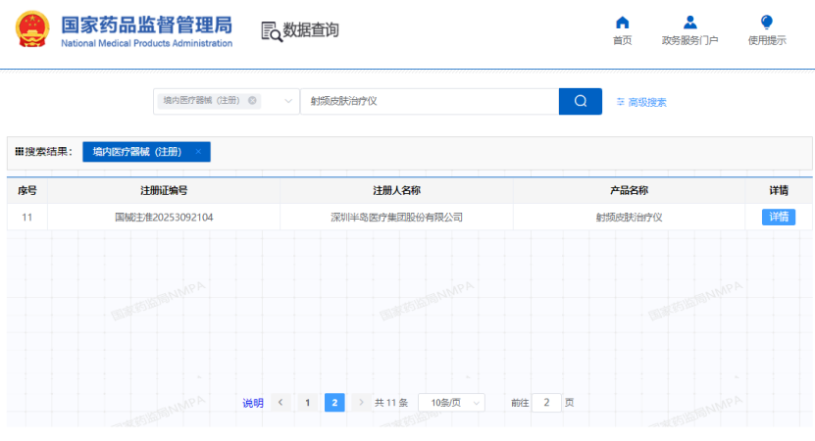Click the next page right chevron
The height and width of the screenshot is (441, 815).
(362, 403)
